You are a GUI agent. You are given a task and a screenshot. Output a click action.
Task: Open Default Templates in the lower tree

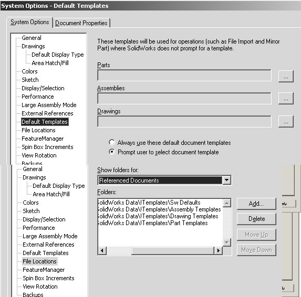point(46,253)
